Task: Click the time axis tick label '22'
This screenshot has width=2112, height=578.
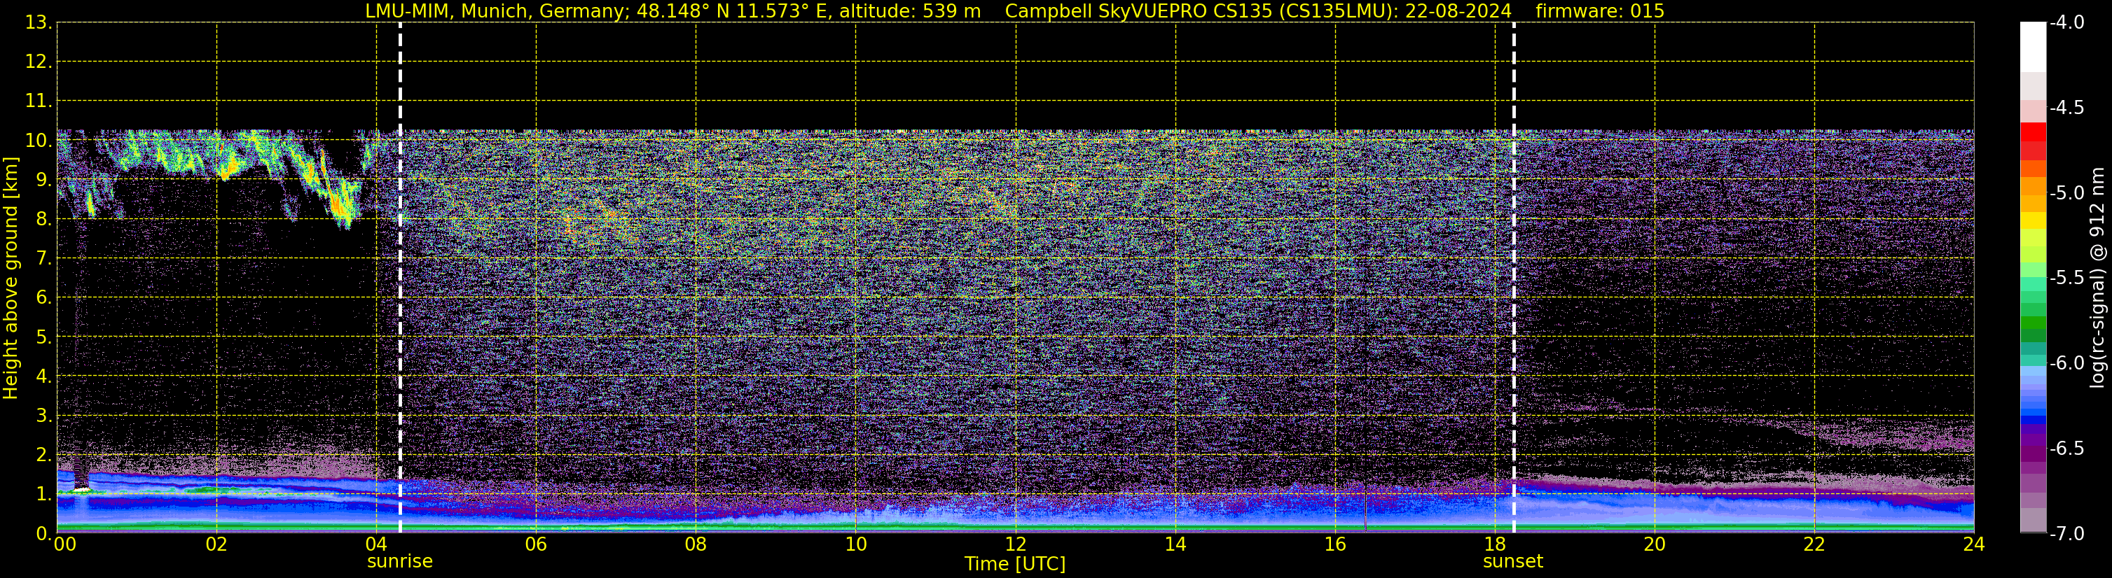Action: 1814,544
